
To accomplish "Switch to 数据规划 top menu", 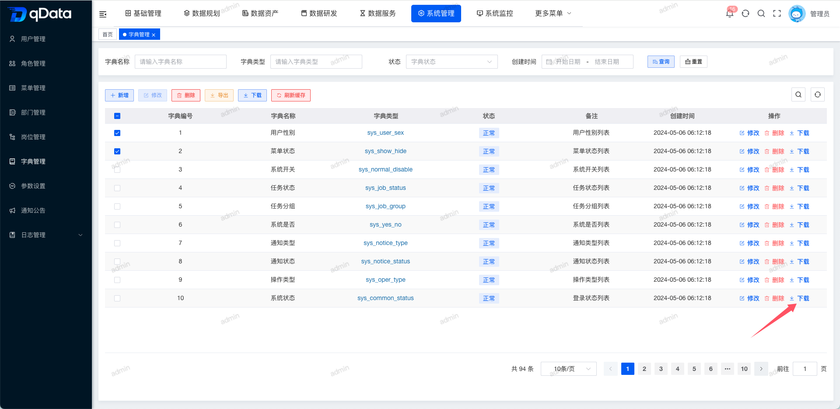I will click(x=202, y=14).
